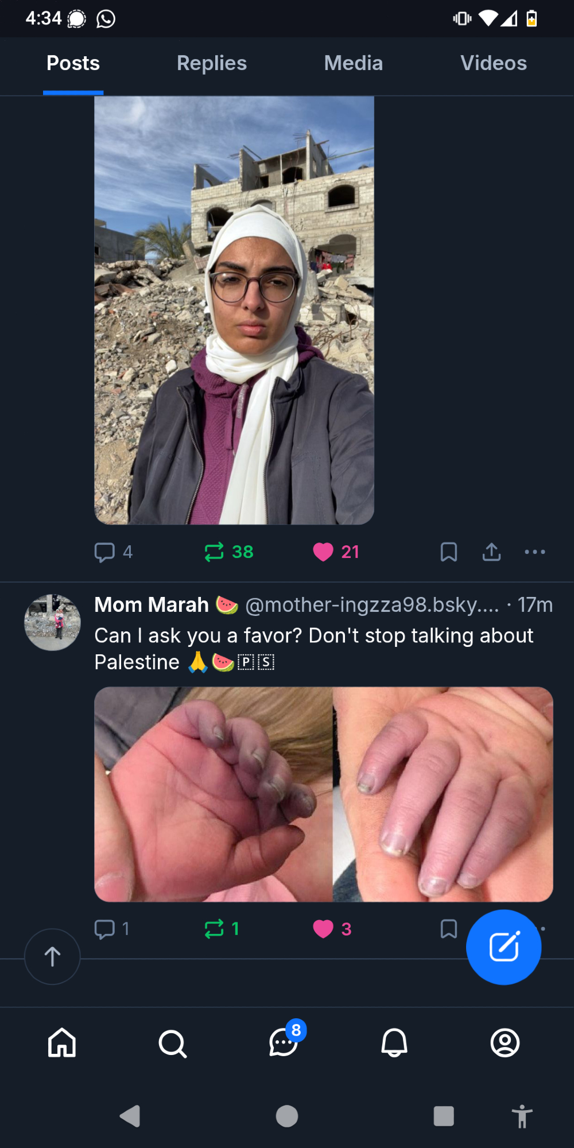Toggle repost on post with 38 reposts

[x=214, y=552]
